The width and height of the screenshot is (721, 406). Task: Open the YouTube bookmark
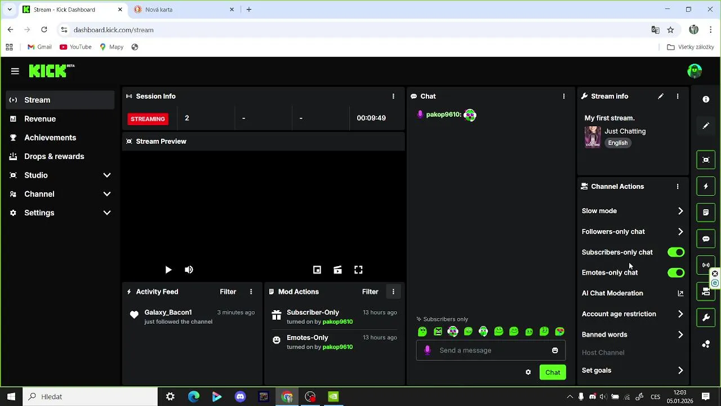(75, 47)
